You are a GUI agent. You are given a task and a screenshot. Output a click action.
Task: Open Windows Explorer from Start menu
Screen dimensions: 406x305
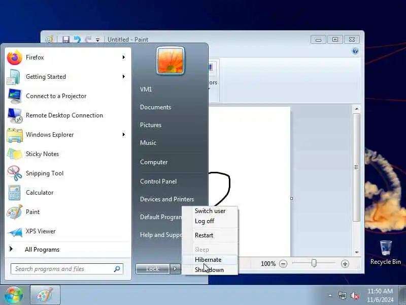tap(68, 135)
